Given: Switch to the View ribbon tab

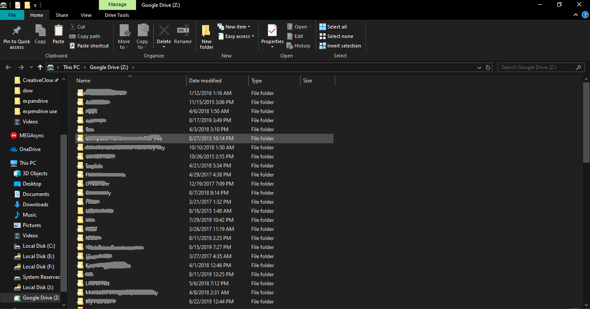Looking at the screenshot, I should pyautogui.click(x=86, y=15).
